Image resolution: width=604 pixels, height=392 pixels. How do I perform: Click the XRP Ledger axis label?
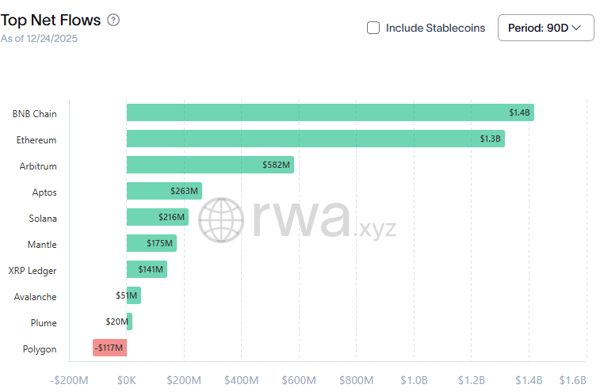click(32, 271)
